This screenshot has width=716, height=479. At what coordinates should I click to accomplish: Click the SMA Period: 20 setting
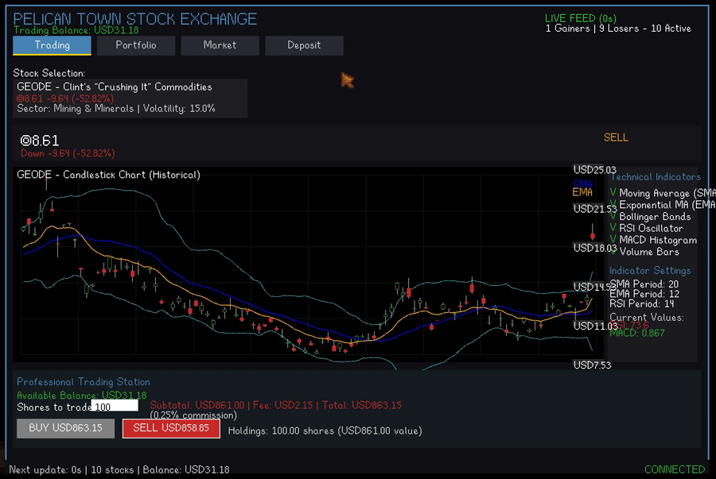[x=644, y=284]
